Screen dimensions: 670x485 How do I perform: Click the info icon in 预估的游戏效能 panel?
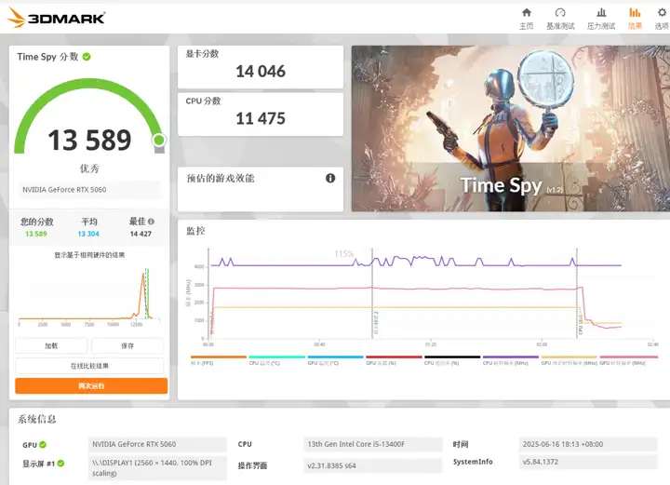click(330, 178)
